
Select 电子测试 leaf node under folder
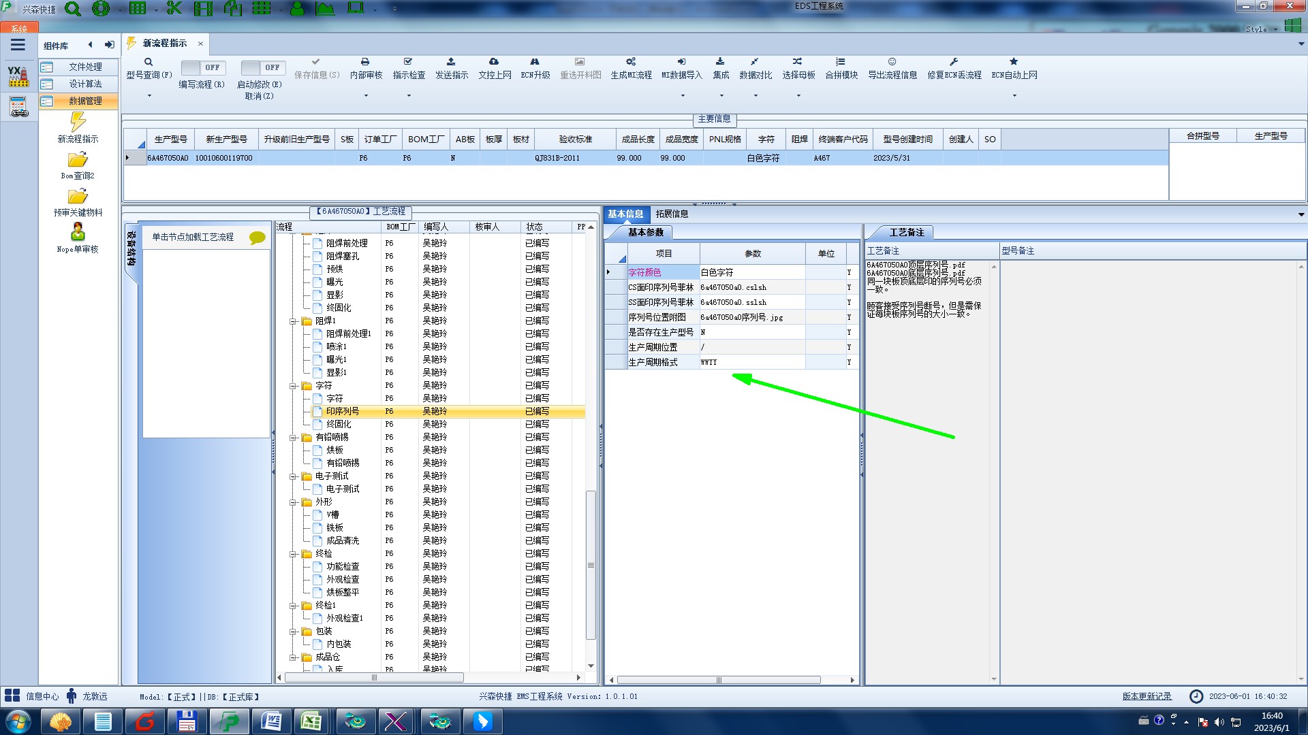pos(343,489)
